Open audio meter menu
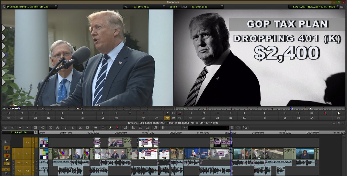347x176 pixels. [232, 128]
